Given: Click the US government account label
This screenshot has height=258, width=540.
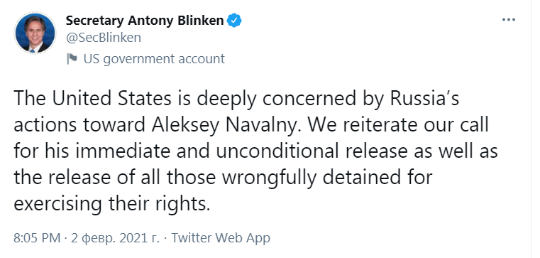Looking at the screenshot, I should click(x=154, y=59).
